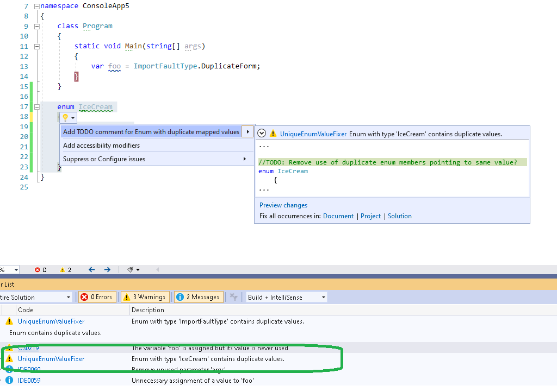Open the Entire Solution scope dropdown
Image resolution: width=557 pixels, height=392 pixels.
(x=35, y=296)
